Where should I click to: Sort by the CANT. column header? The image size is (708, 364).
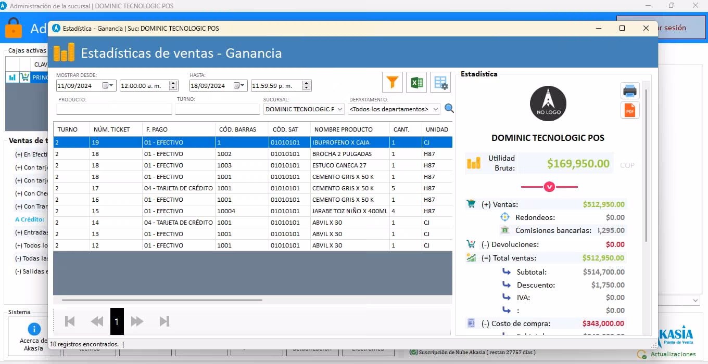[406, 129]
